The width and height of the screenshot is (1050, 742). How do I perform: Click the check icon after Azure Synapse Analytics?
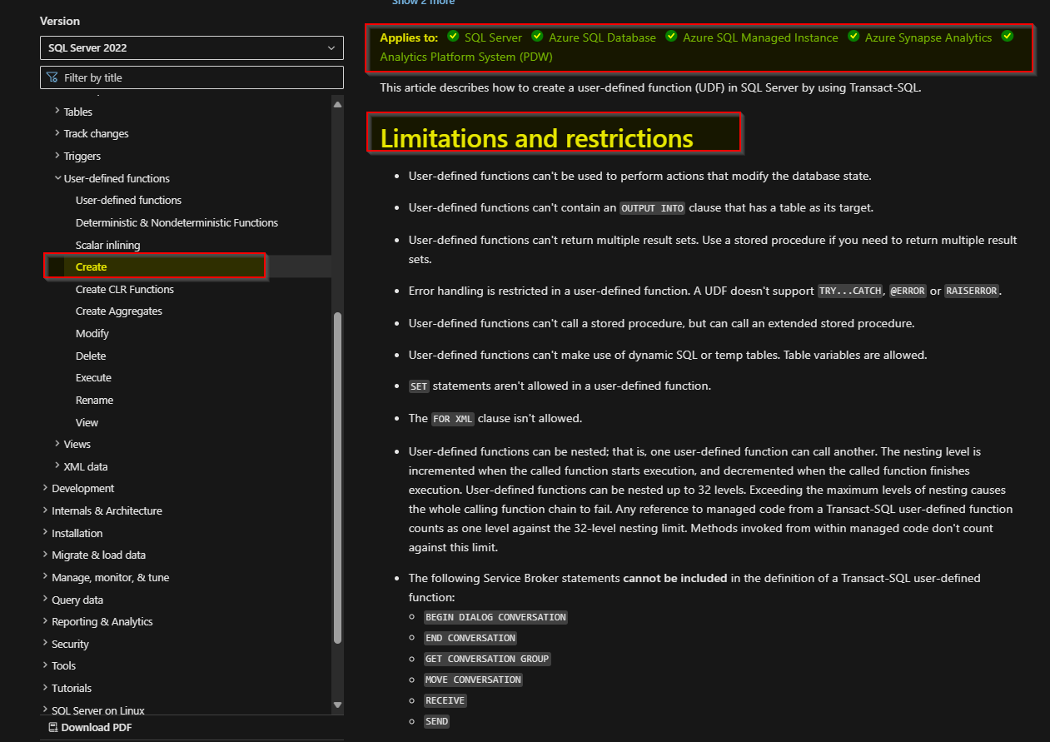[x=1008, y=37]
